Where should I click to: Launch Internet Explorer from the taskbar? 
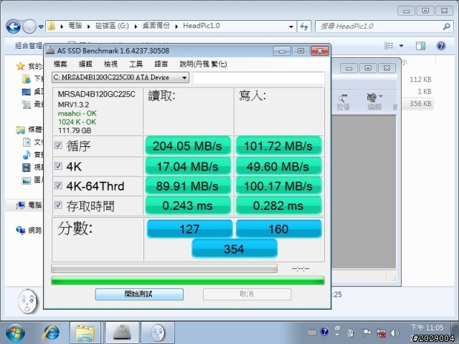point(51,333)
